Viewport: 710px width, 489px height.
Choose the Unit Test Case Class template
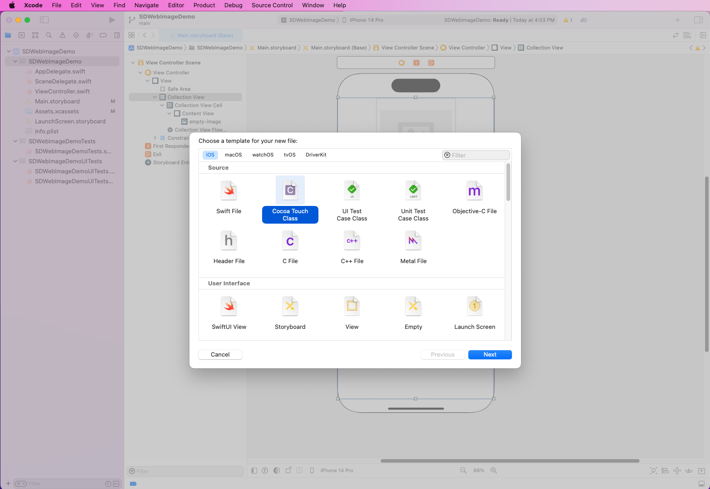413,200
